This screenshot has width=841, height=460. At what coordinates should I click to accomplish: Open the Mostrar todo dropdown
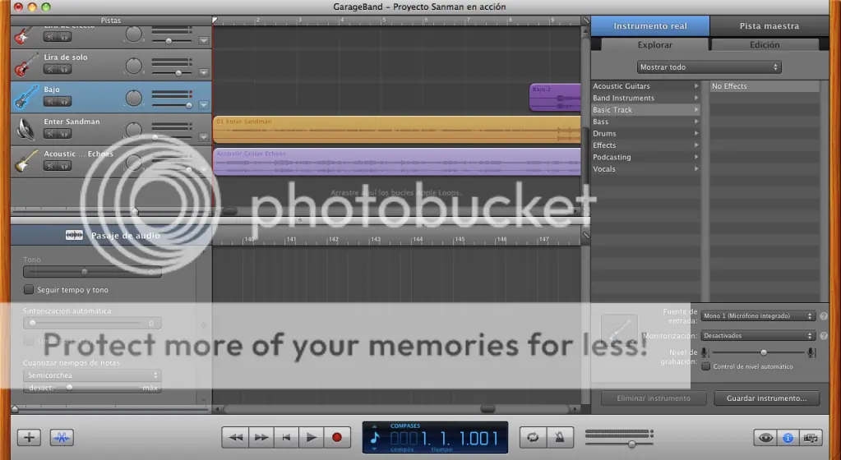tap(709, 67)
